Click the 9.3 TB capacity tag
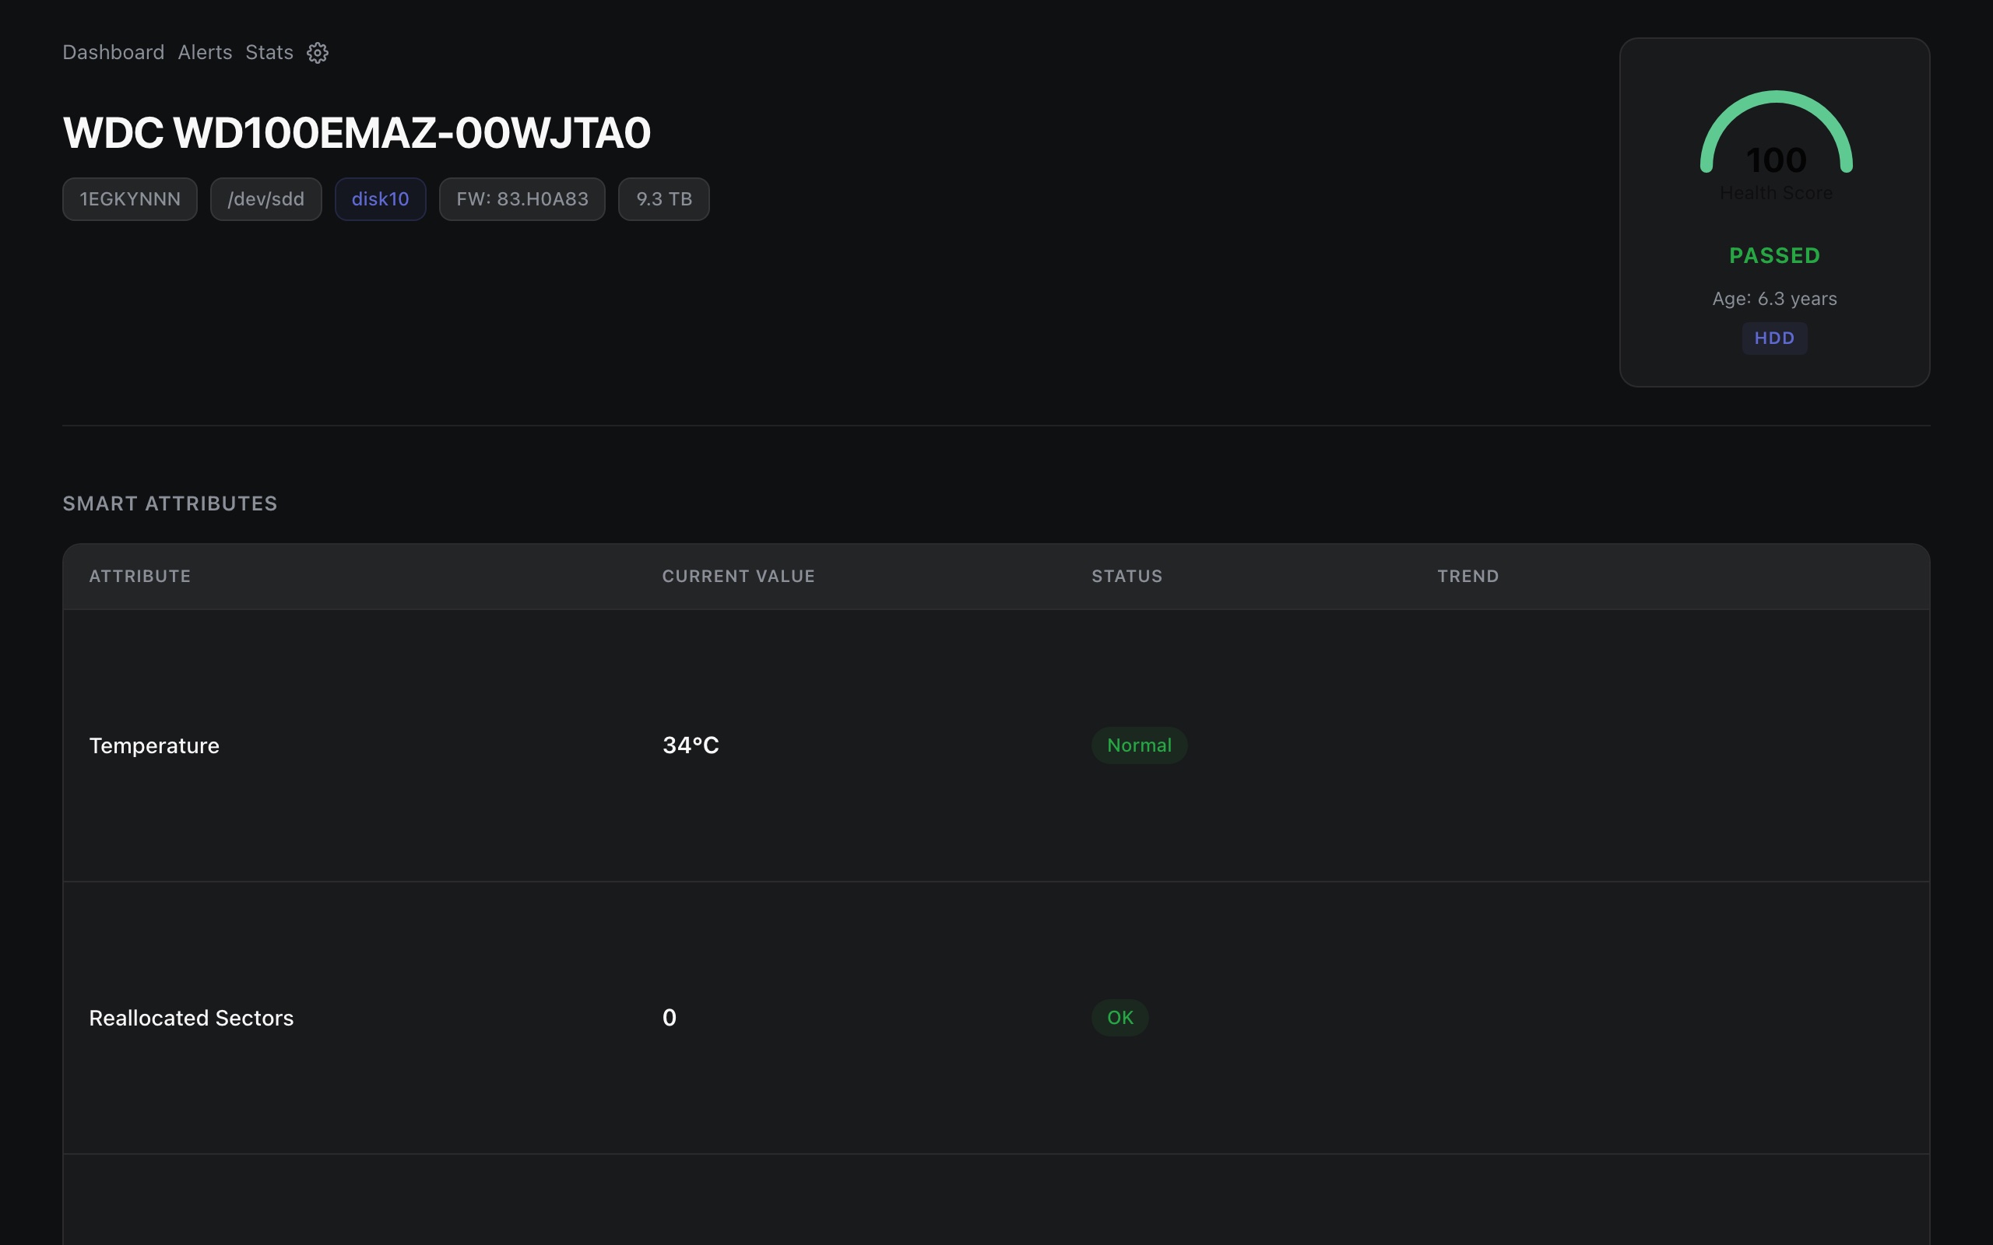The height and width of the screenshot is (1245, 1993). pyautogui.click(x=664, y=199)
